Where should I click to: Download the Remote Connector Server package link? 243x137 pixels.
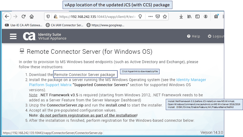point(85,74)
